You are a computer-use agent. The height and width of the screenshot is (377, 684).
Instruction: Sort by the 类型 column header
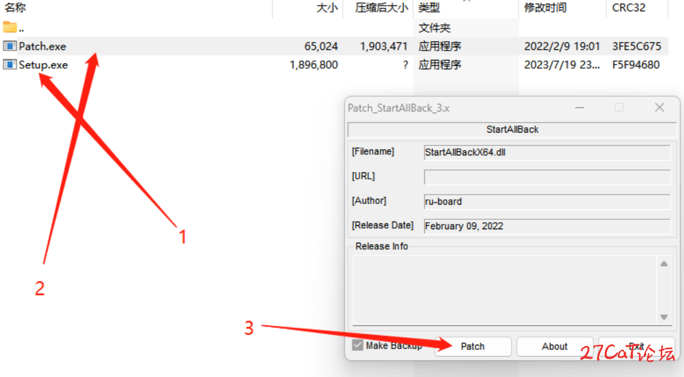[x=429, y=8]
